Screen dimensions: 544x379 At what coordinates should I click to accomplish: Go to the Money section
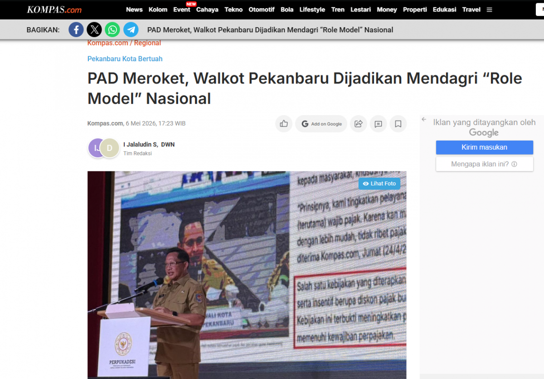tap(387, 10)
